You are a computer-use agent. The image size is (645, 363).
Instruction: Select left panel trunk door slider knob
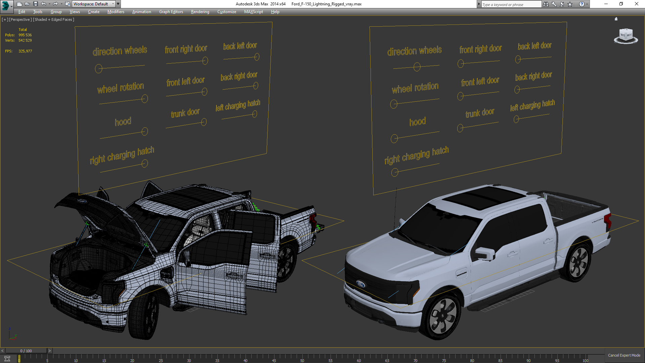pos(204,122)
